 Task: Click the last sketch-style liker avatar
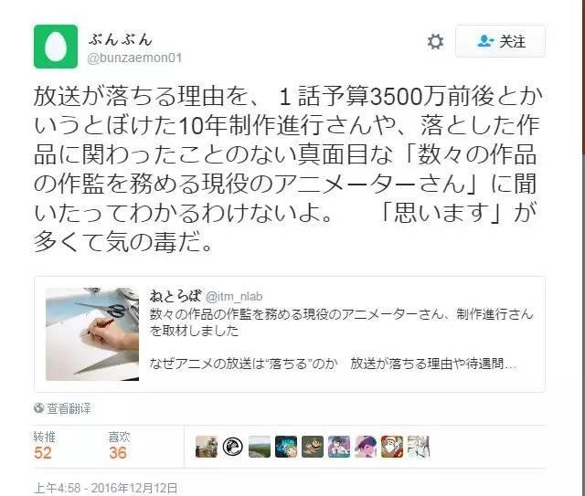pyautogui.click(x=419, y=447)
